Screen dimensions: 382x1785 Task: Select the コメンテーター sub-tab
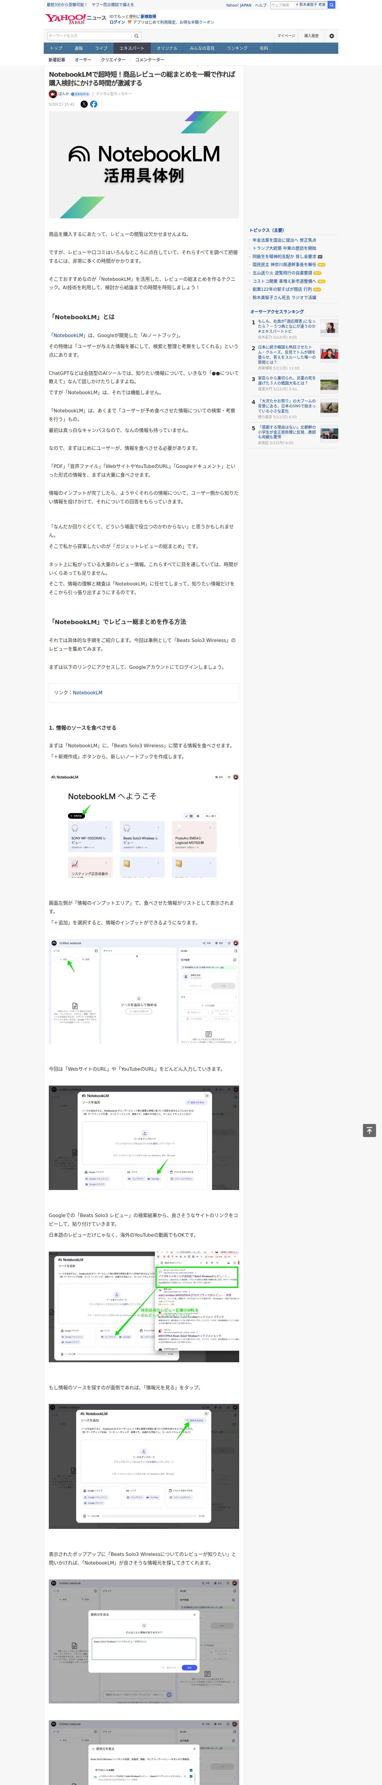(x=150, y=59)
